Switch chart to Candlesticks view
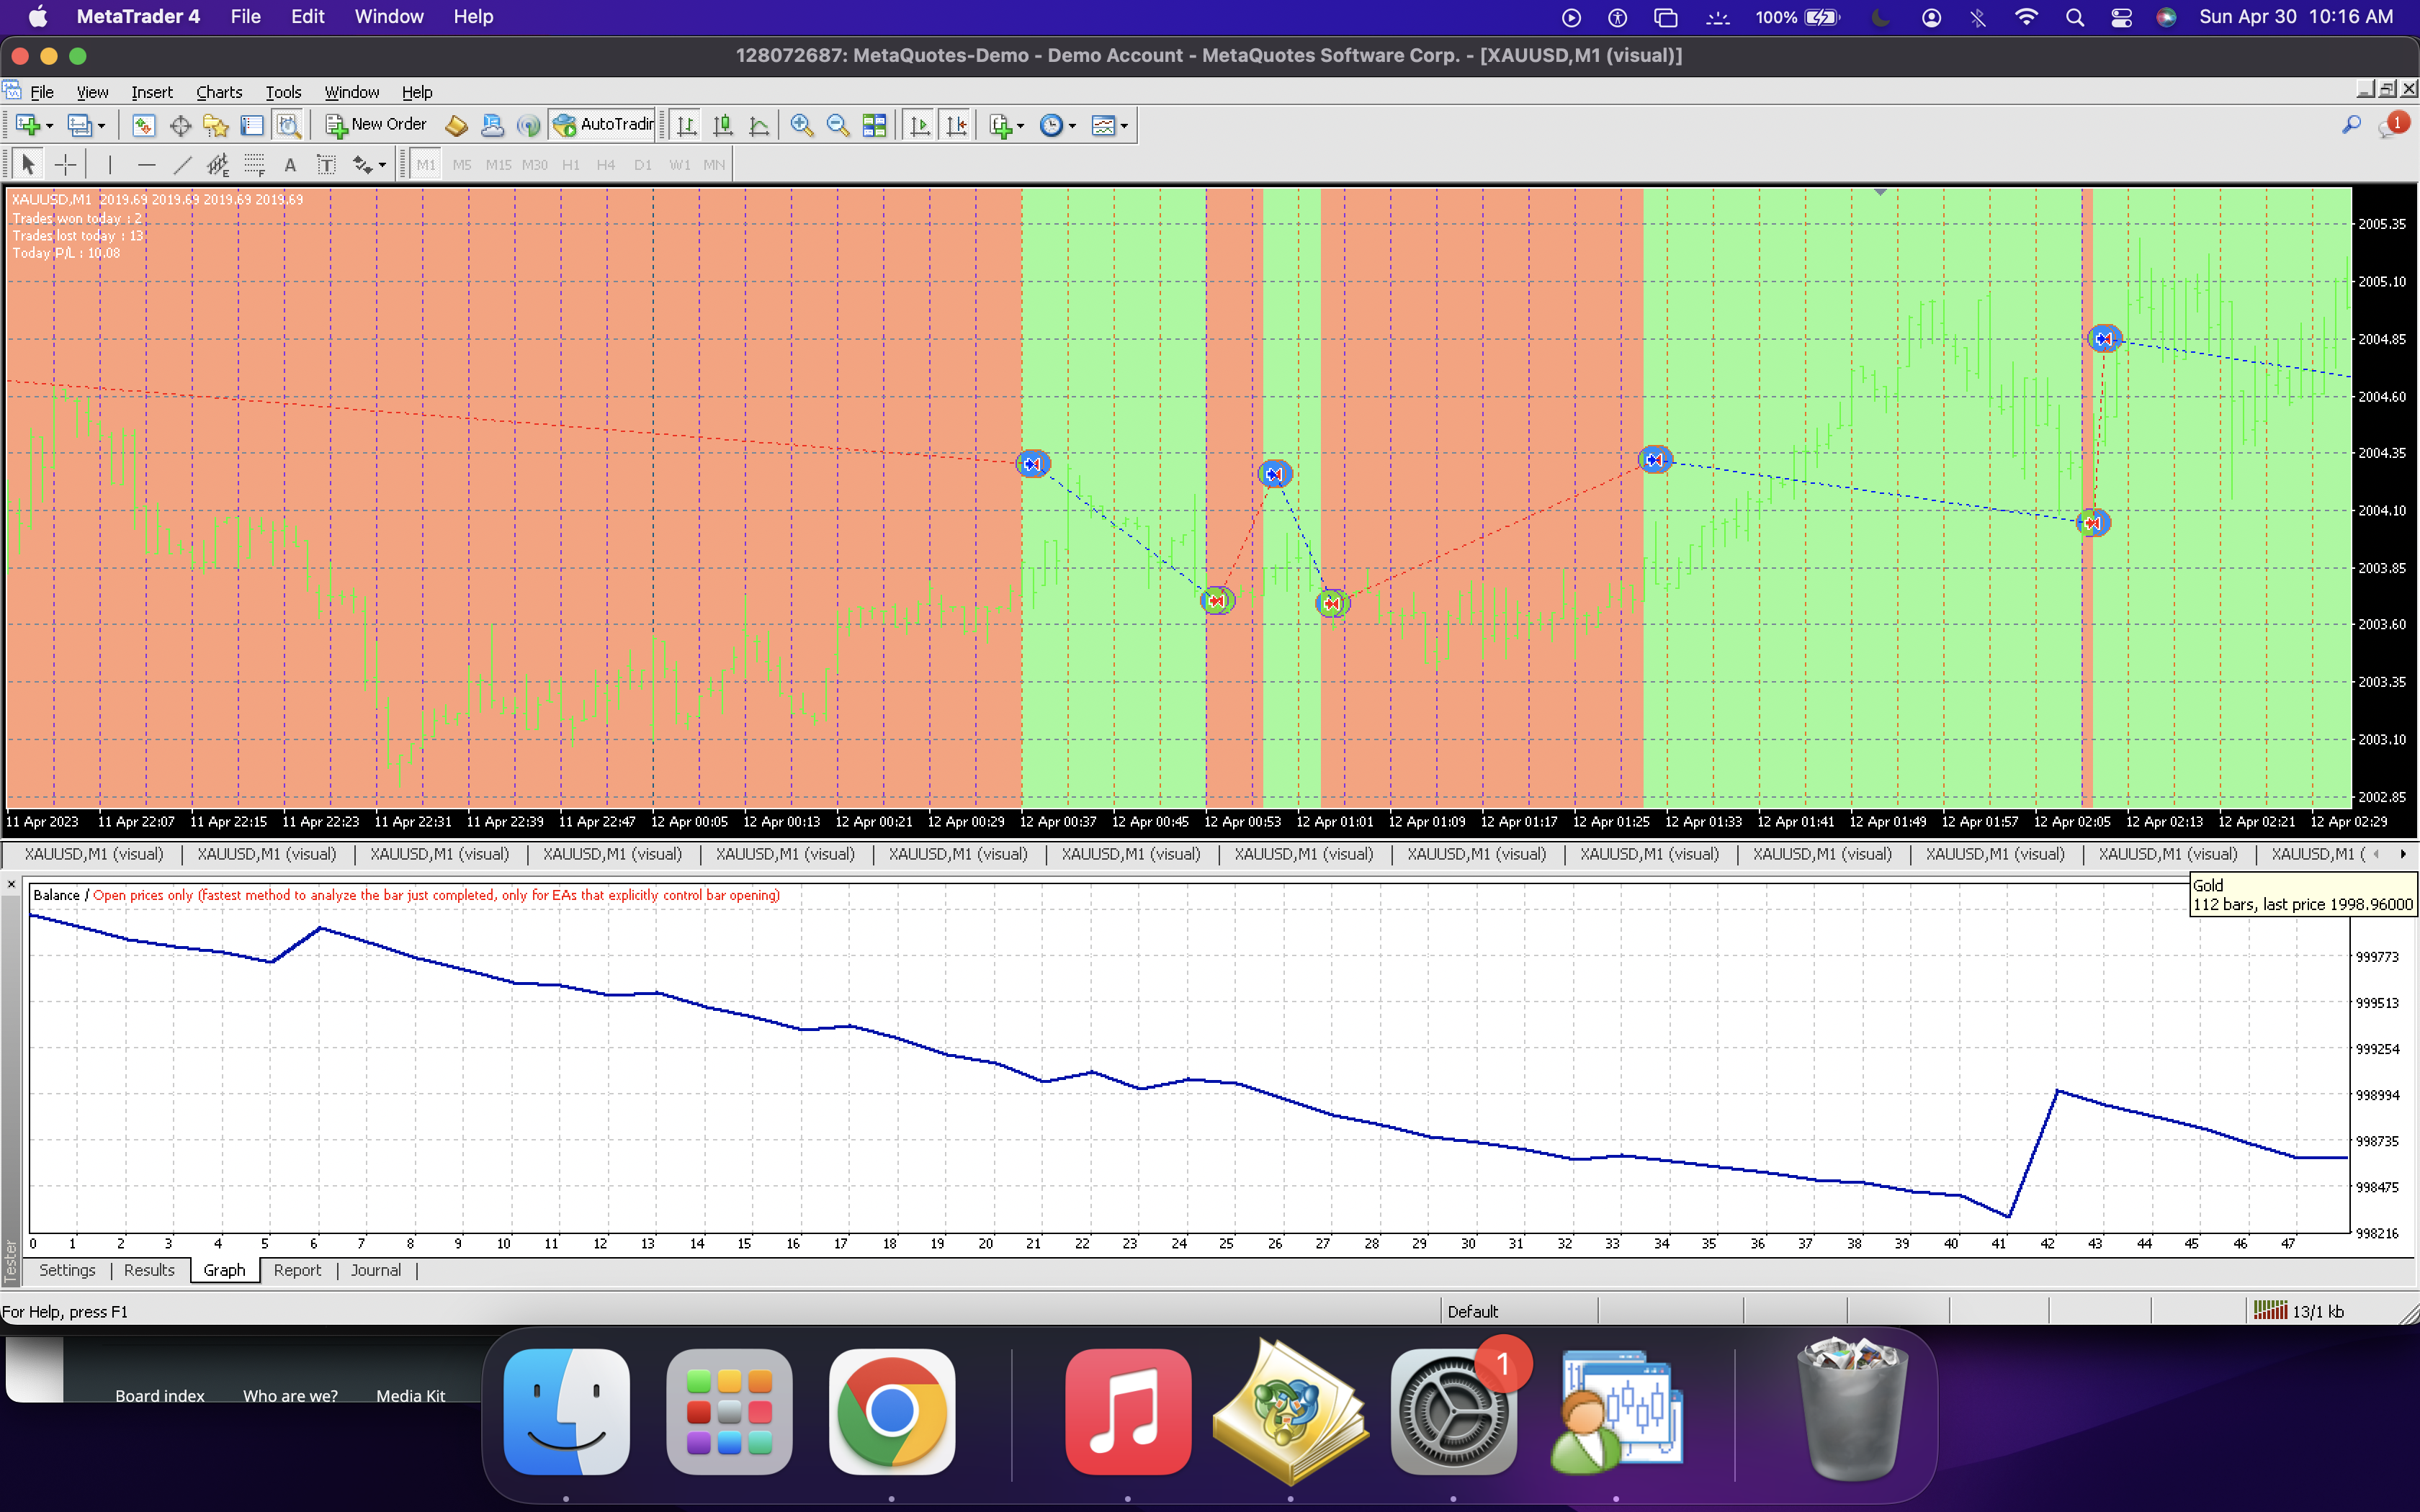2420x1512 pixels. tap(722, 125)
